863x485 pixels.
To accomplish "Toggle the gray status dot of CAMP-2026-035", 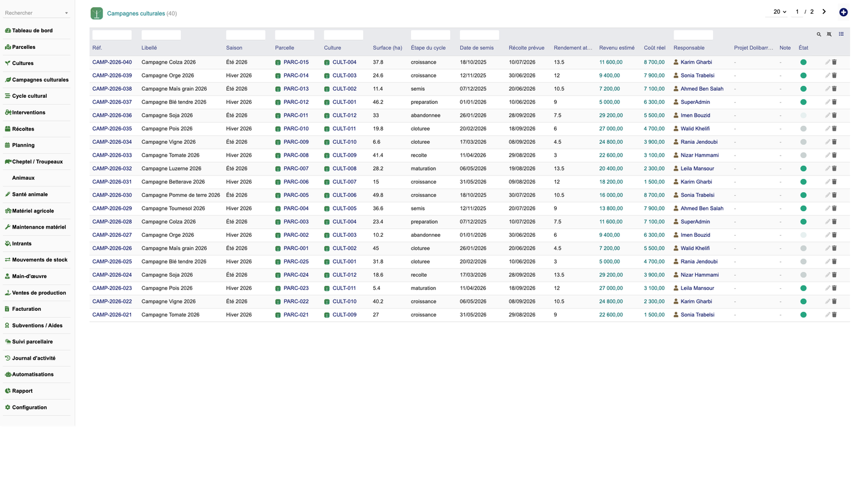I will [803, 129].
